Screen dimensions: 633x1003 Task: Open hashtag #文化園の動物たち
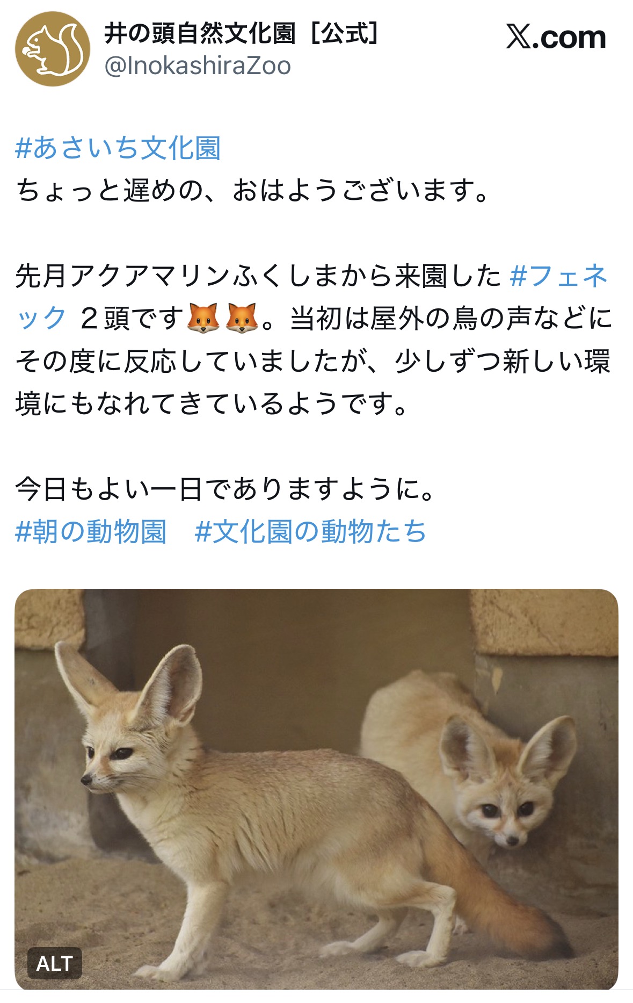310,531
